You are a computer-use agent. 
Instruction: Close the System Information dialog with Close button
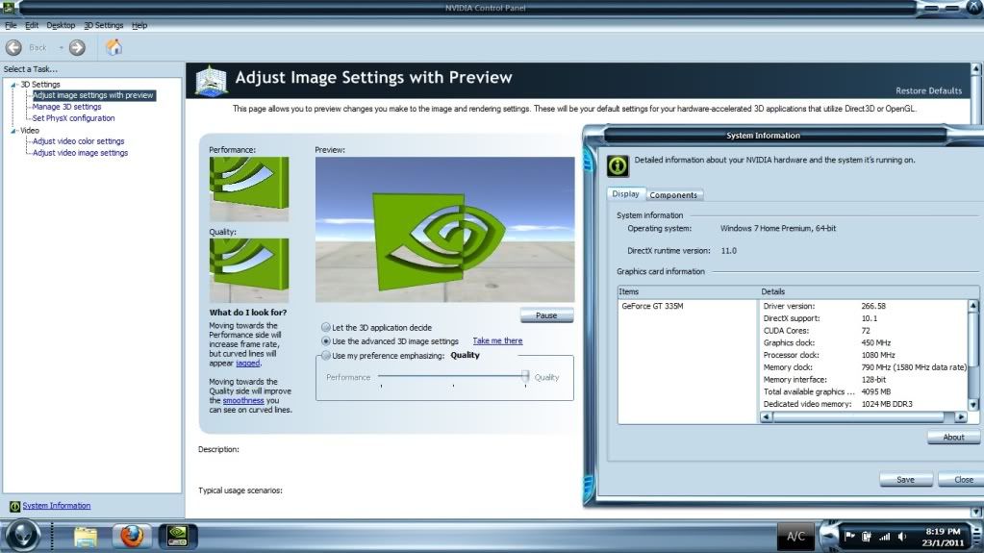[963, 480]
